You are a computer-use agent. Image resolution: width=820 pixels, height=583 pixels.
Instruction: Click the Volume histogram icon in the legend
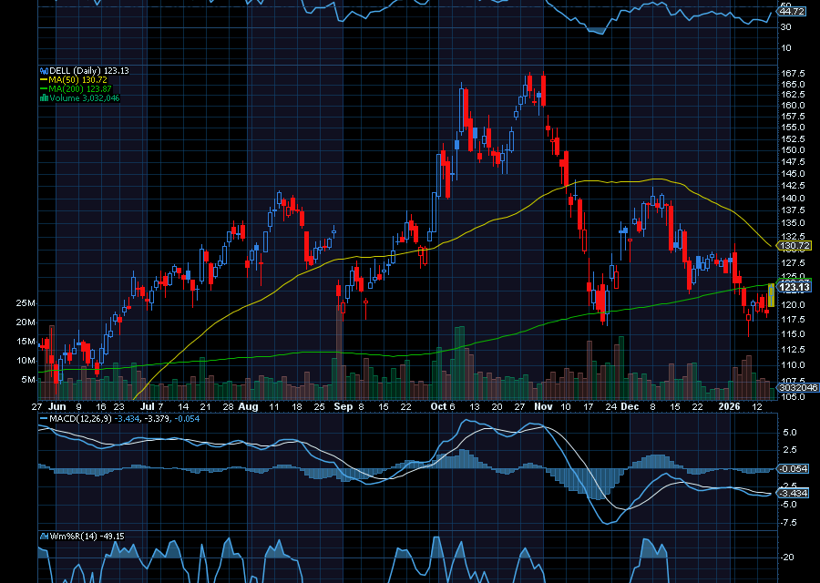coord(44,98)
